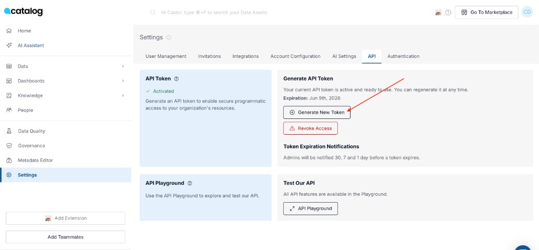Image resolution: width=539 pixels, height=250 pixels.
Task: Expand the Data section chevron
Action: click(123, 66)
